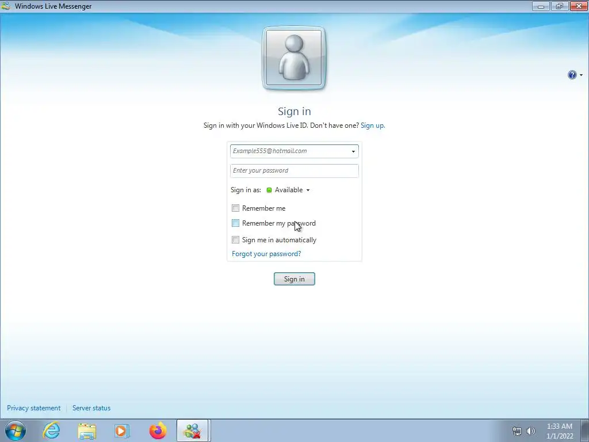The width and height of the screenshot is (589, 442).
Task: Click the Show desktop strip in taskbar
Action: (585, 430)
